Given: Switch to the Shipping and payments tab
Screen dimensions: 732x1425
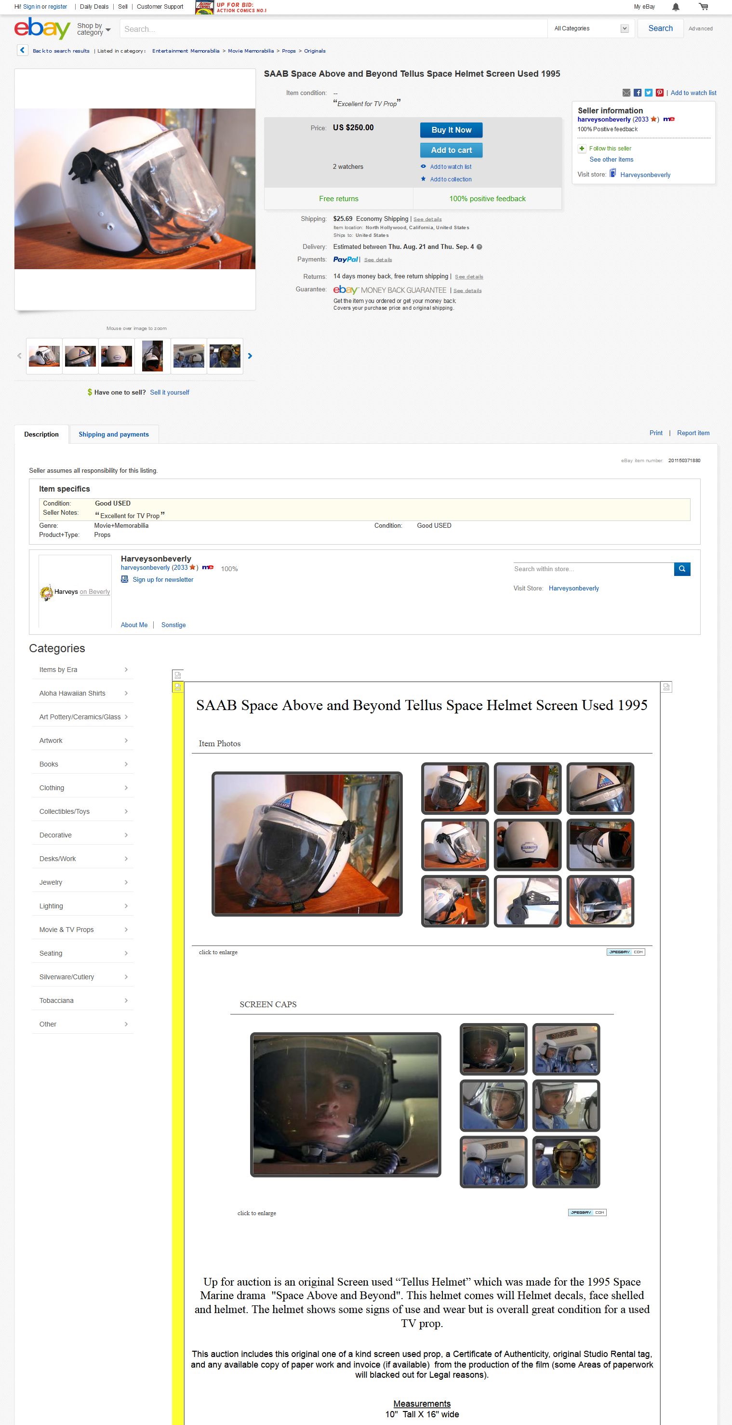Looking at the screenshot, I should 114,434.
